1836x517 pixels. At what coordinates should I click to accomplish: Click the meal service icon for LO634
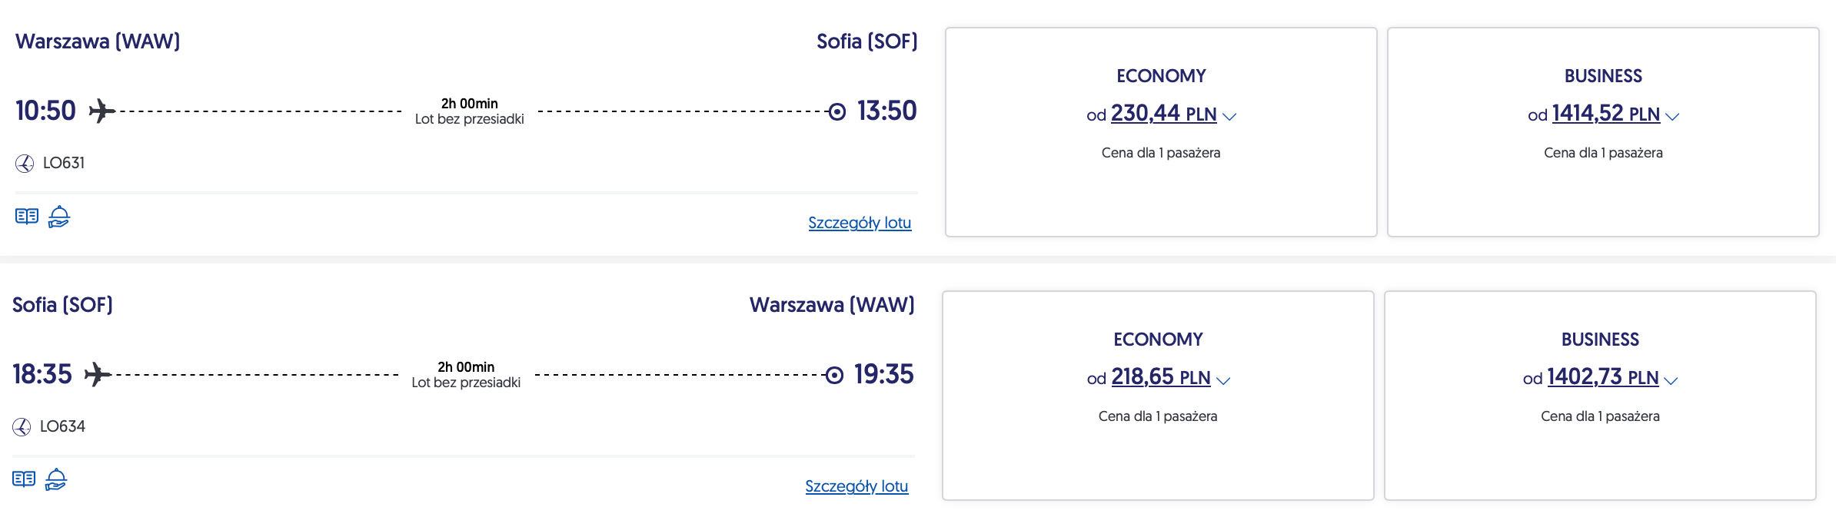(x=56, y=479)
